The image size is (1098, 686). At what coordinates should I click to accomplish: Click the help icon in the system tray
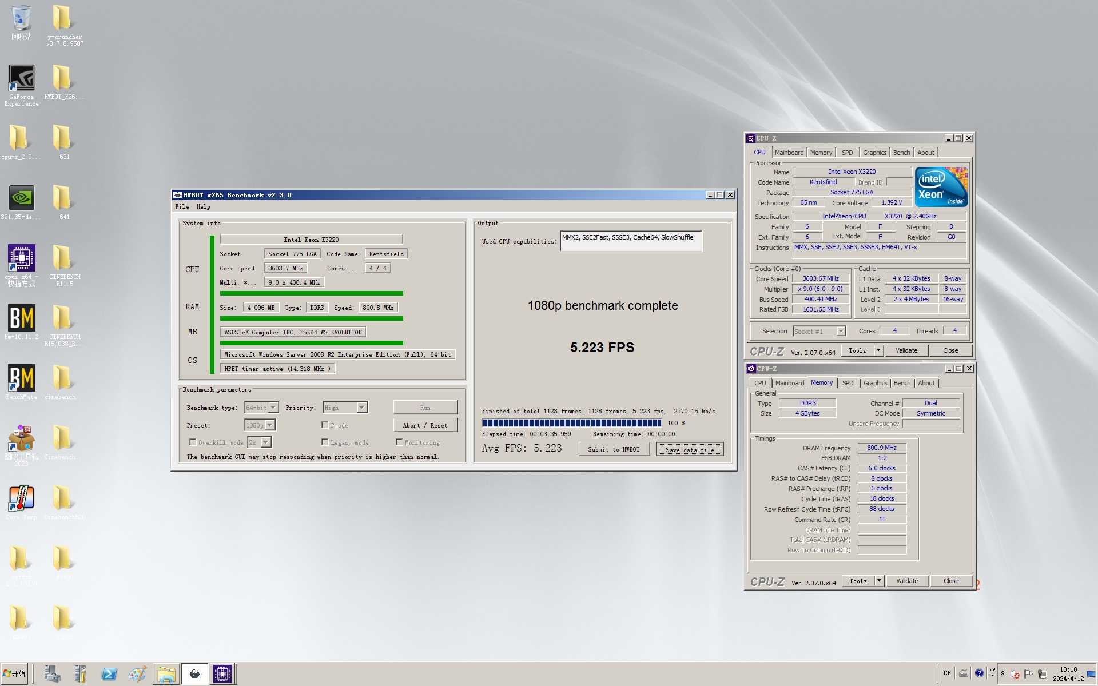[979, 673]
